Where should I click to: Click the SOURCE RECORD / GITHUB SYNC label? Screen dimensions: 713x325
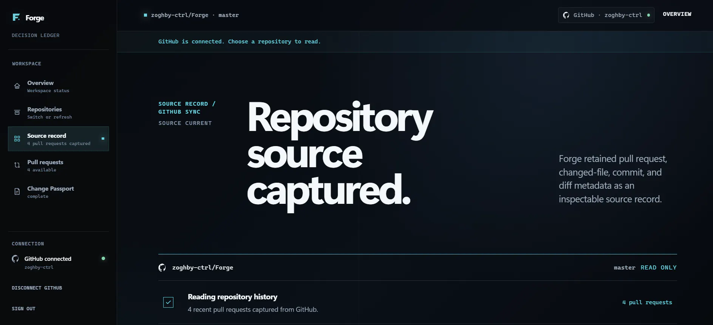pyautogui.click(x=187, y=108)
